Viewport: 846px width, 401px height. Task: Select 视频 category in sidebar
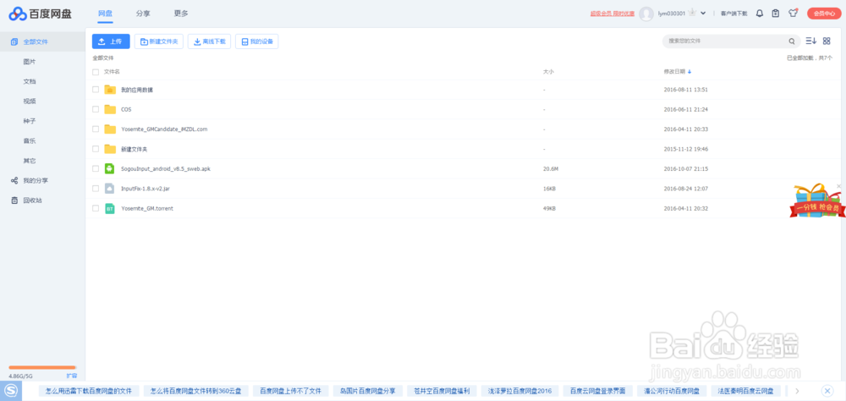[x=30, y=101]
